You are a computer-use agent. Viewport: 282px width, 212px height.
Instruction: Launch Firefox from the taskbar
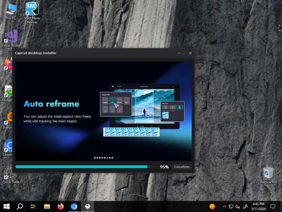(61, 206)
